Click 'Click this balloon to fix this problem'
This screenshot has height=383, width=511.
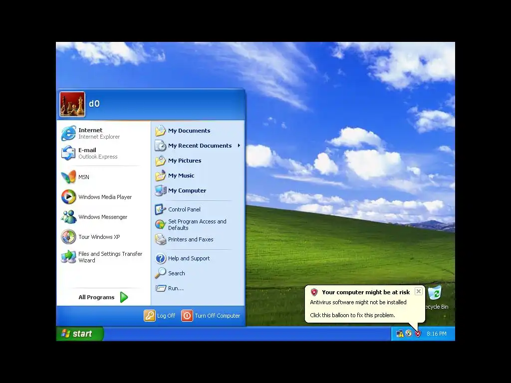[352, 315]
